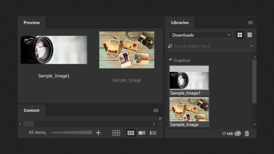Image resolution: width=274 pixels, height=154 pixels.
Task: Switch to the Preview tab
Action: click(x=32, y=23)
